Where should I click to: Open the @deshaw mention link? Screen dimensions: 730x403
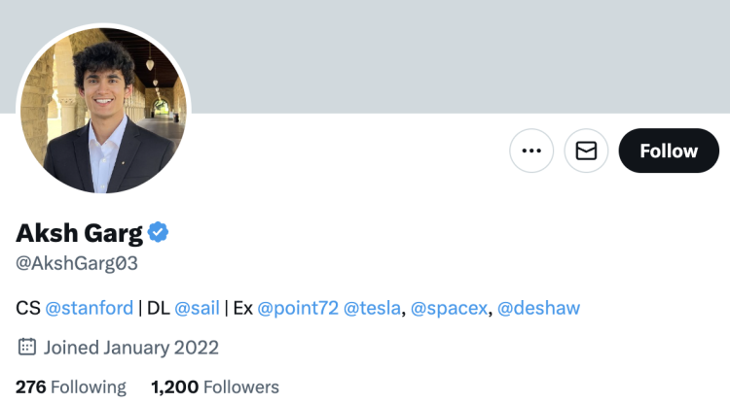[x=538, y=308]
